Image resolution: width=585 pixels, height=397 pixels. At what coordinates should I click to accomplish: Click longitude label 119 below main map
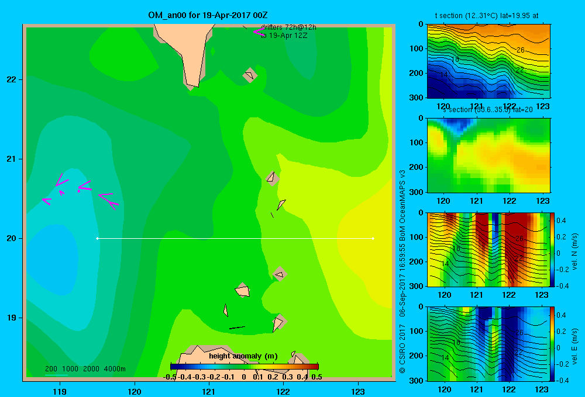60,391
